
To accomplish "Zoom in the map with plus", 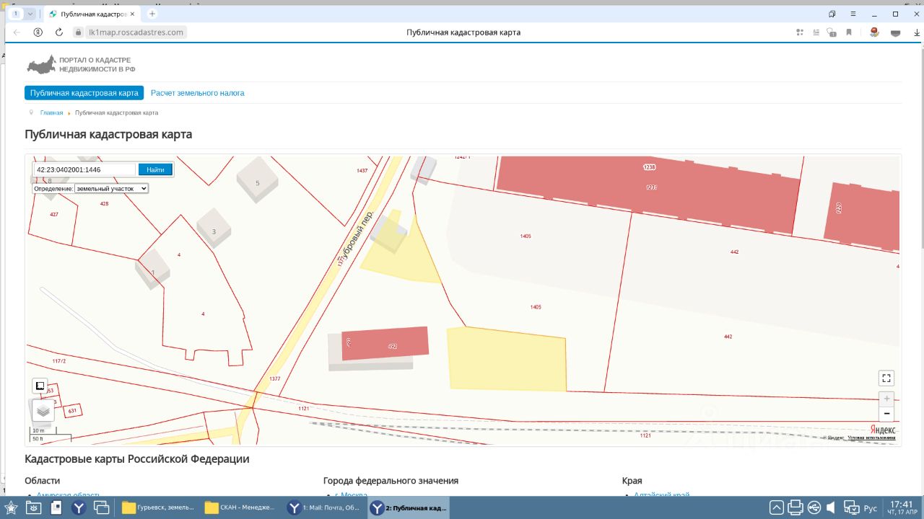I will 886,399.
